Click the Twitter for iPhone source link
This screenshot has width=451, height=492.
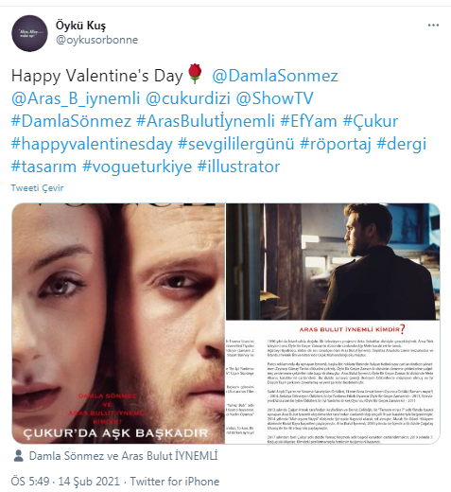pyautogui.click(x=175, y=482)
